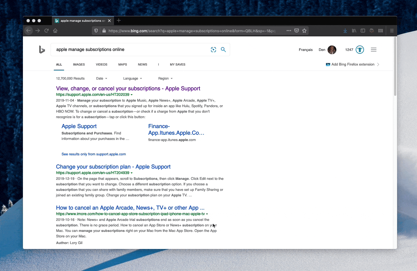Open Bing settings hamburger menu
Image resolution: width=417 pixels, height=271 pixels.
[x=374, y=50]
